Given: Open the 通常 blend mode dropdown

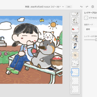Looking at the screenshot, I should click(91, 29).
